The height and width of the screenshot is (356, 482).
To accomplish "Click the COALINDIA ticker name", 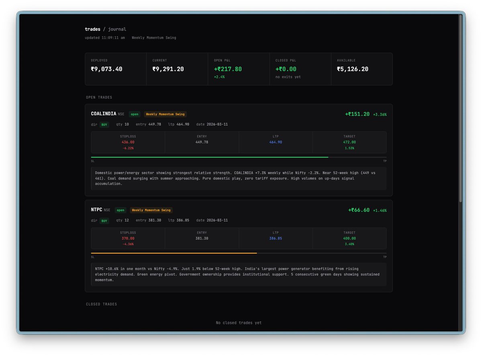I will pos(104,114).
